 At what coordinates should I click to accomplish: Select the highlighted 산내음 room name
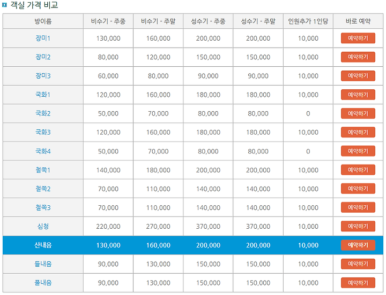(x=43, y=245)
